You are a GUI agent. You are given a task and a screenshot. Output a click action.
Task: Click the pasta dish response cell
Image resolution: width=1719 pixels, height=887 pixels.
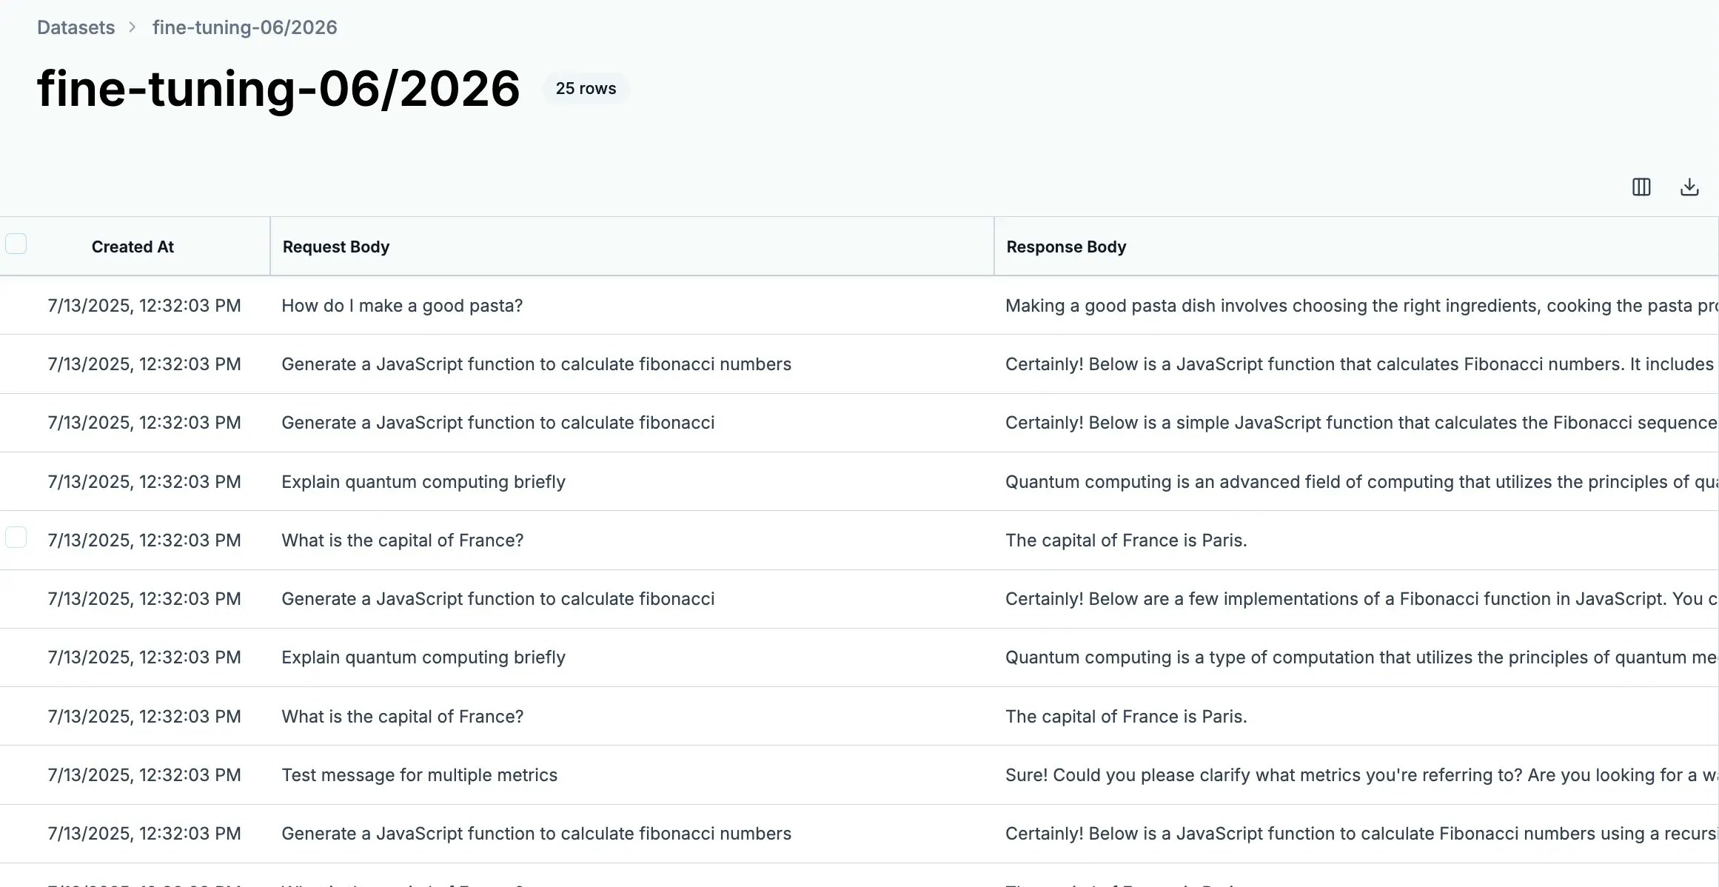point(1333,305)
